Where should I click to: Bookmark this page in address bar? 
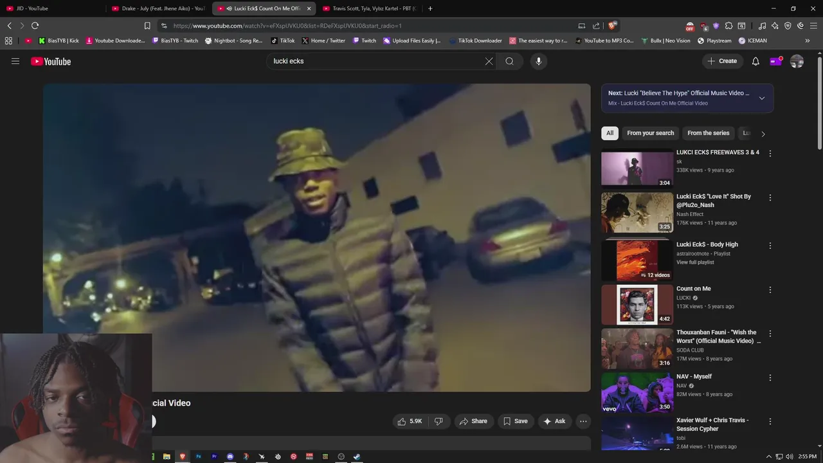[147, 26]
